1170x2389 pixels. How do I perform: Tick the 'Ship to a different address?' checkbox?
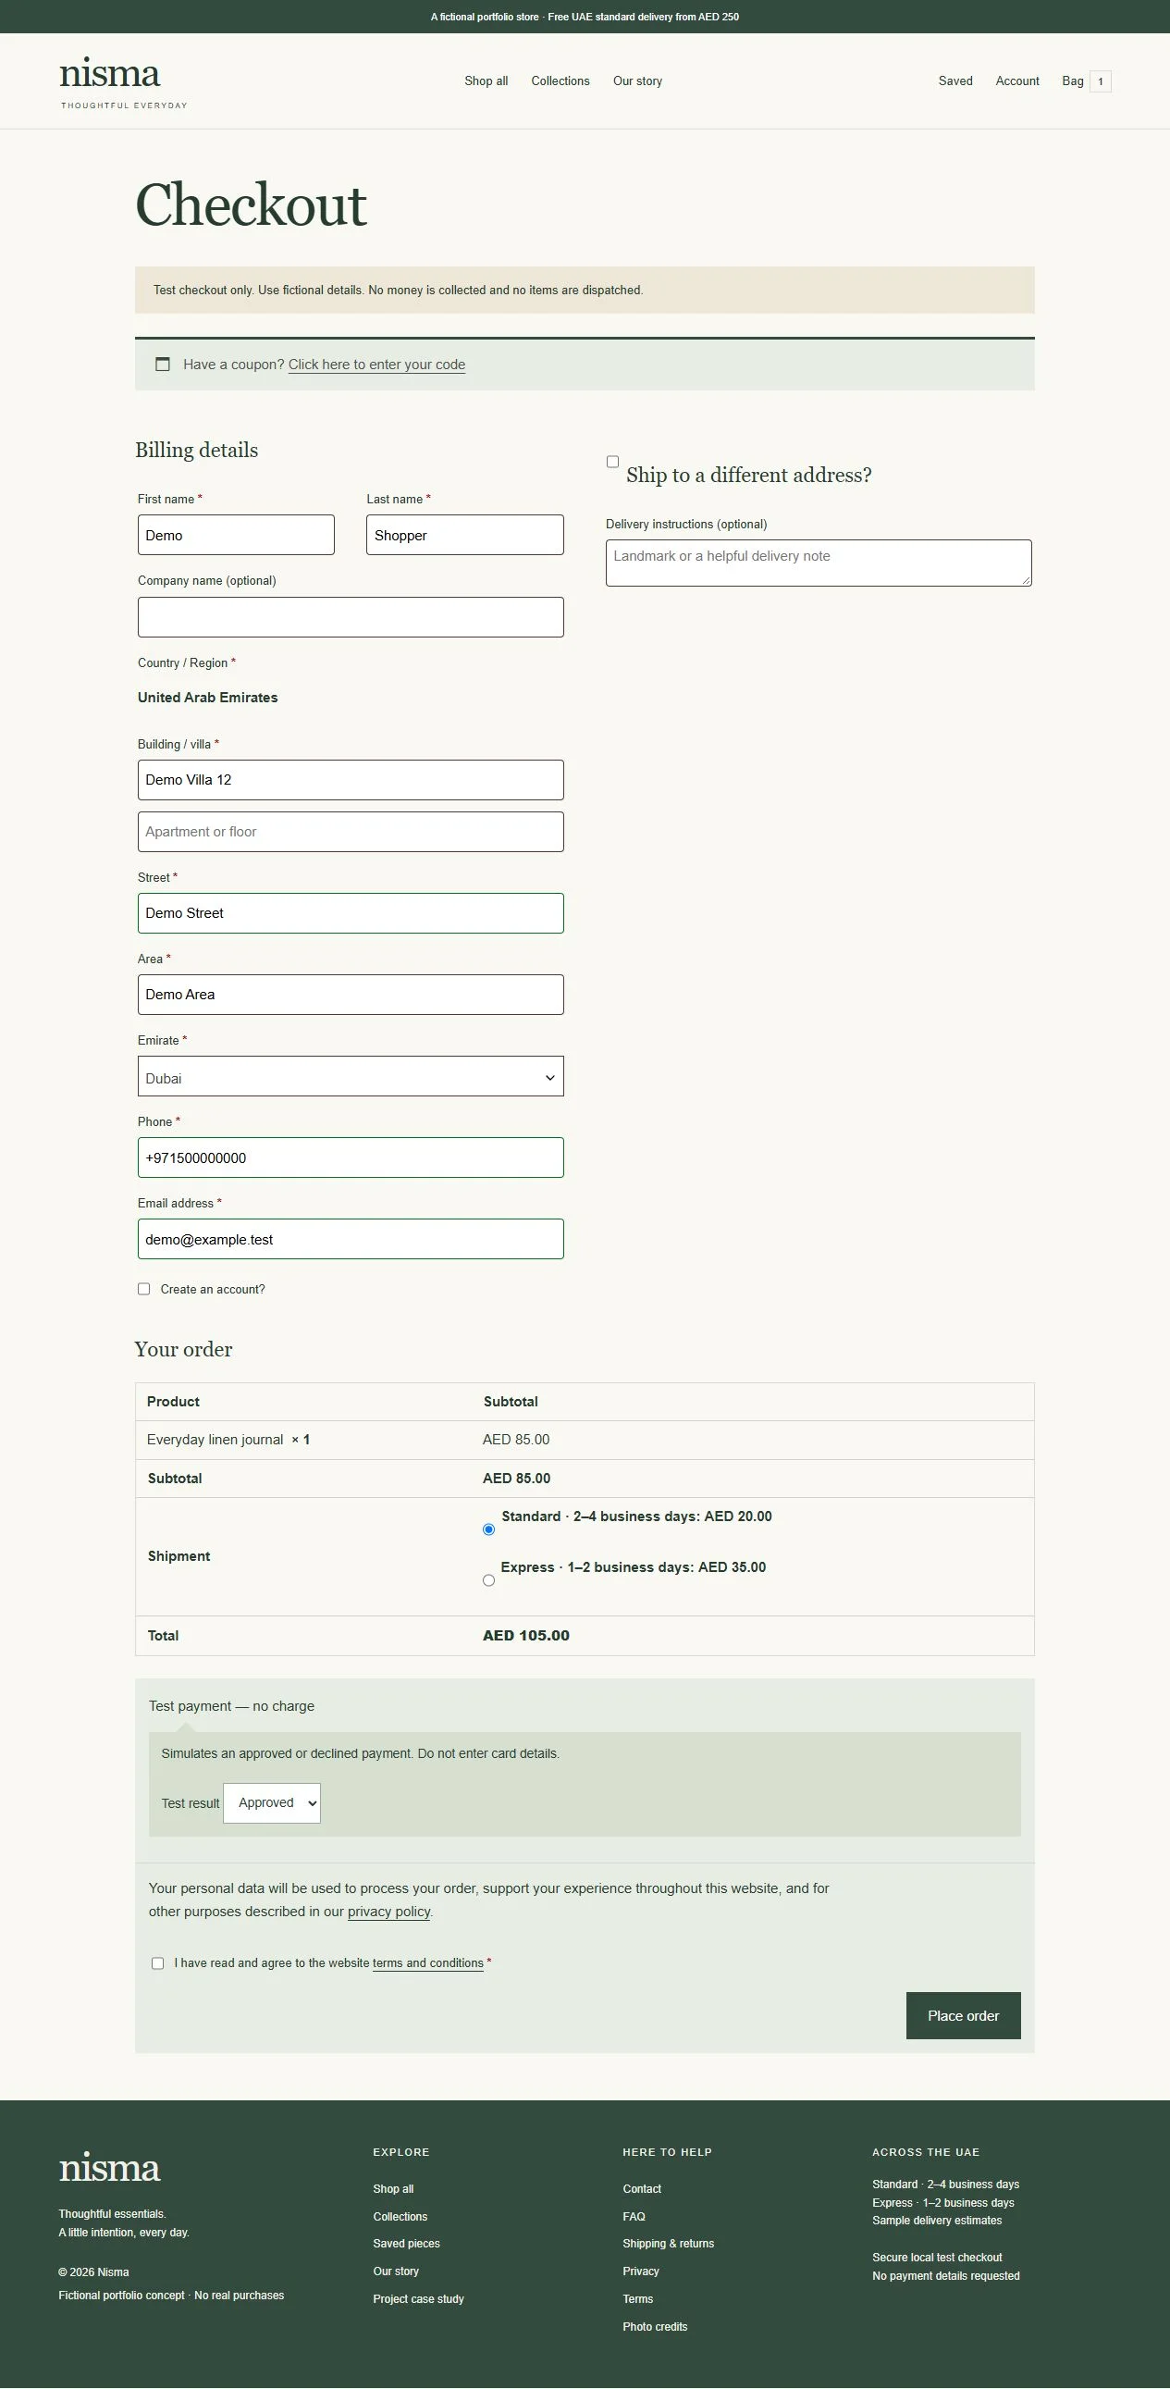[613, 462]
